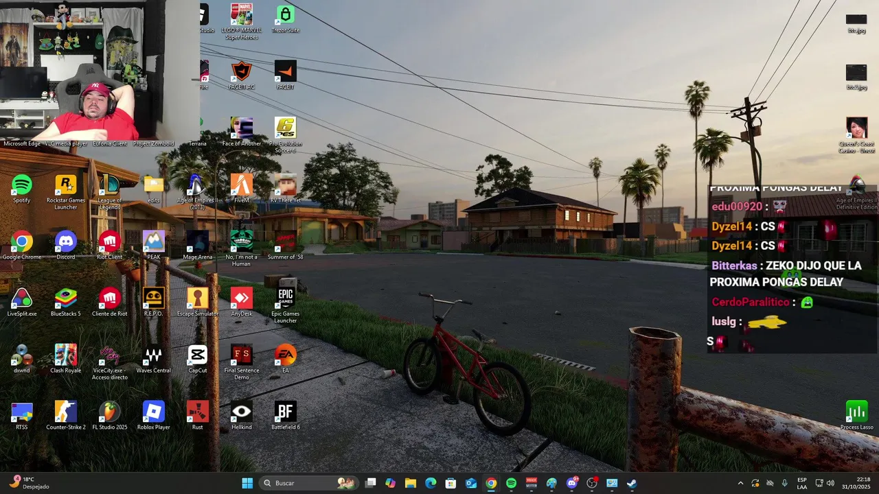Switch to Steam in the taskbar
The width and height of the screenshot is (879, 494).
click(632, 483)
